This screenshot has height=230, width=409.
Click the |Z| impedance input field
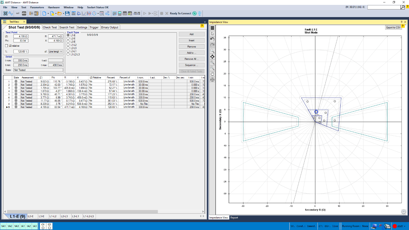[x=21, y=36]
